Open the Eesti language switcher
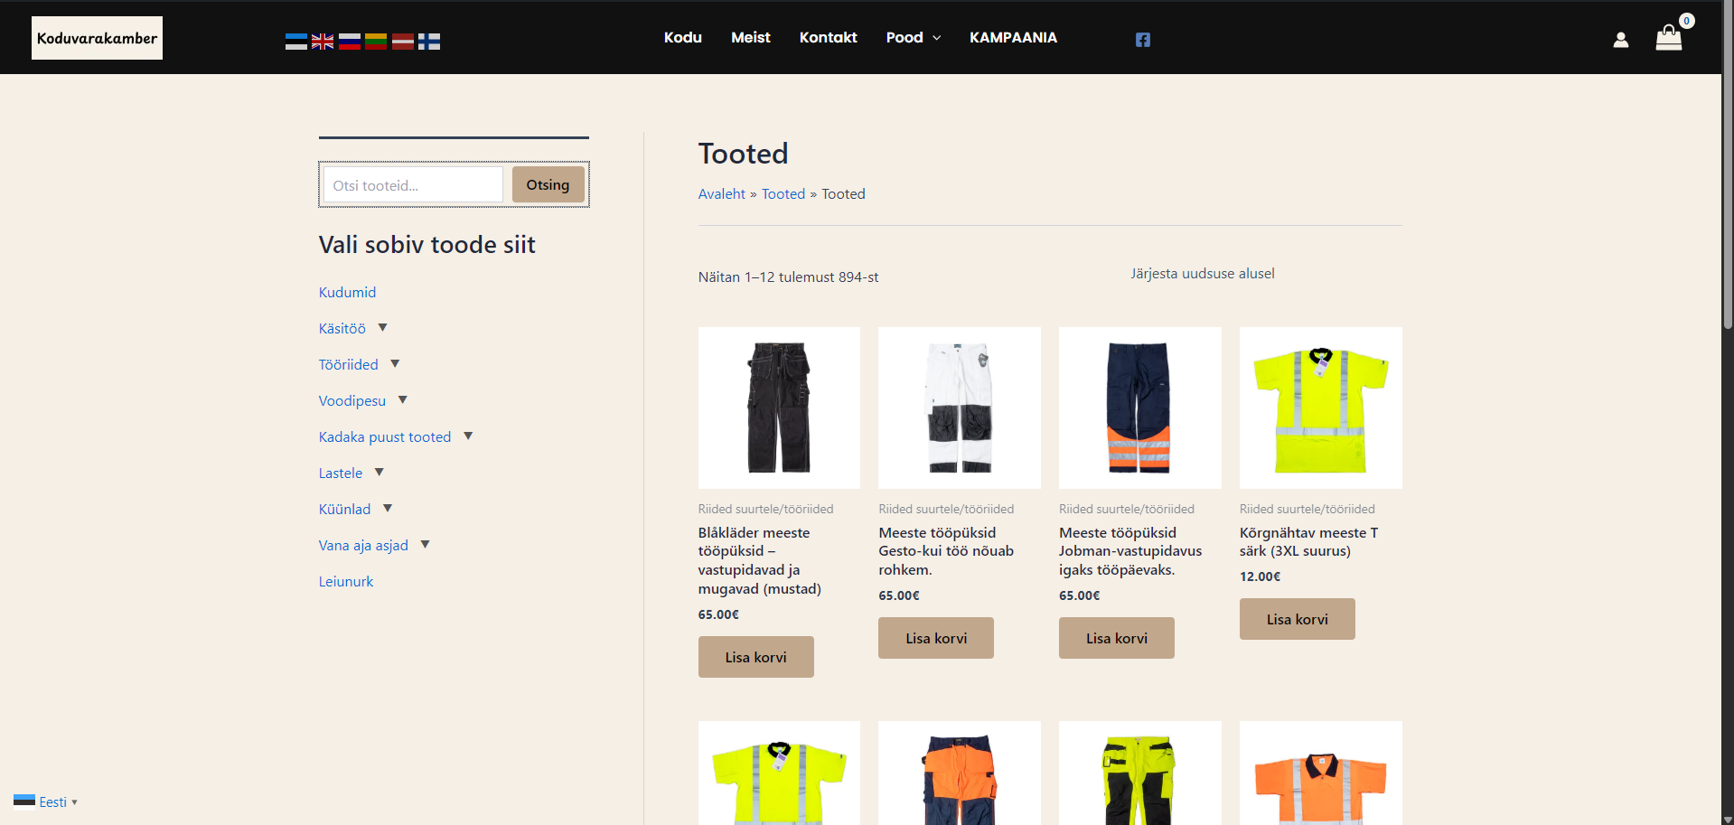 (46, 802)
